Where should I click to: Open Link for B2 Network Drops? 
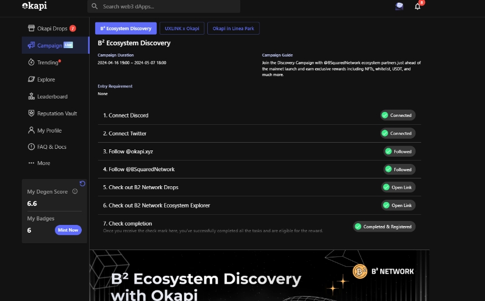pyautogui.click(x=398, y=187)
